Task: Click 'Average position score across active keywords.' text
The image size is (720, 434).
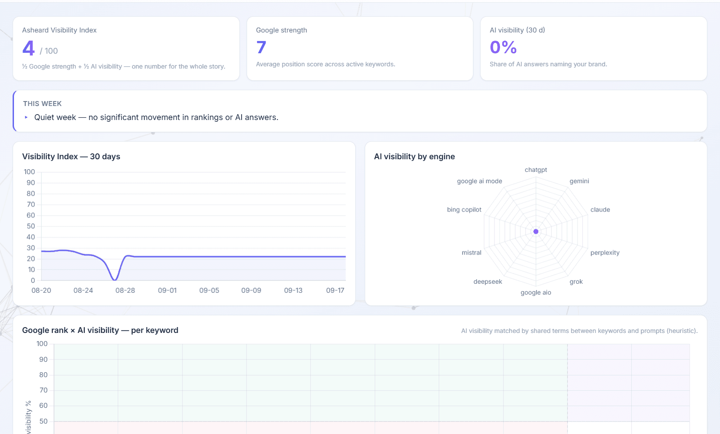Action: 326,65
